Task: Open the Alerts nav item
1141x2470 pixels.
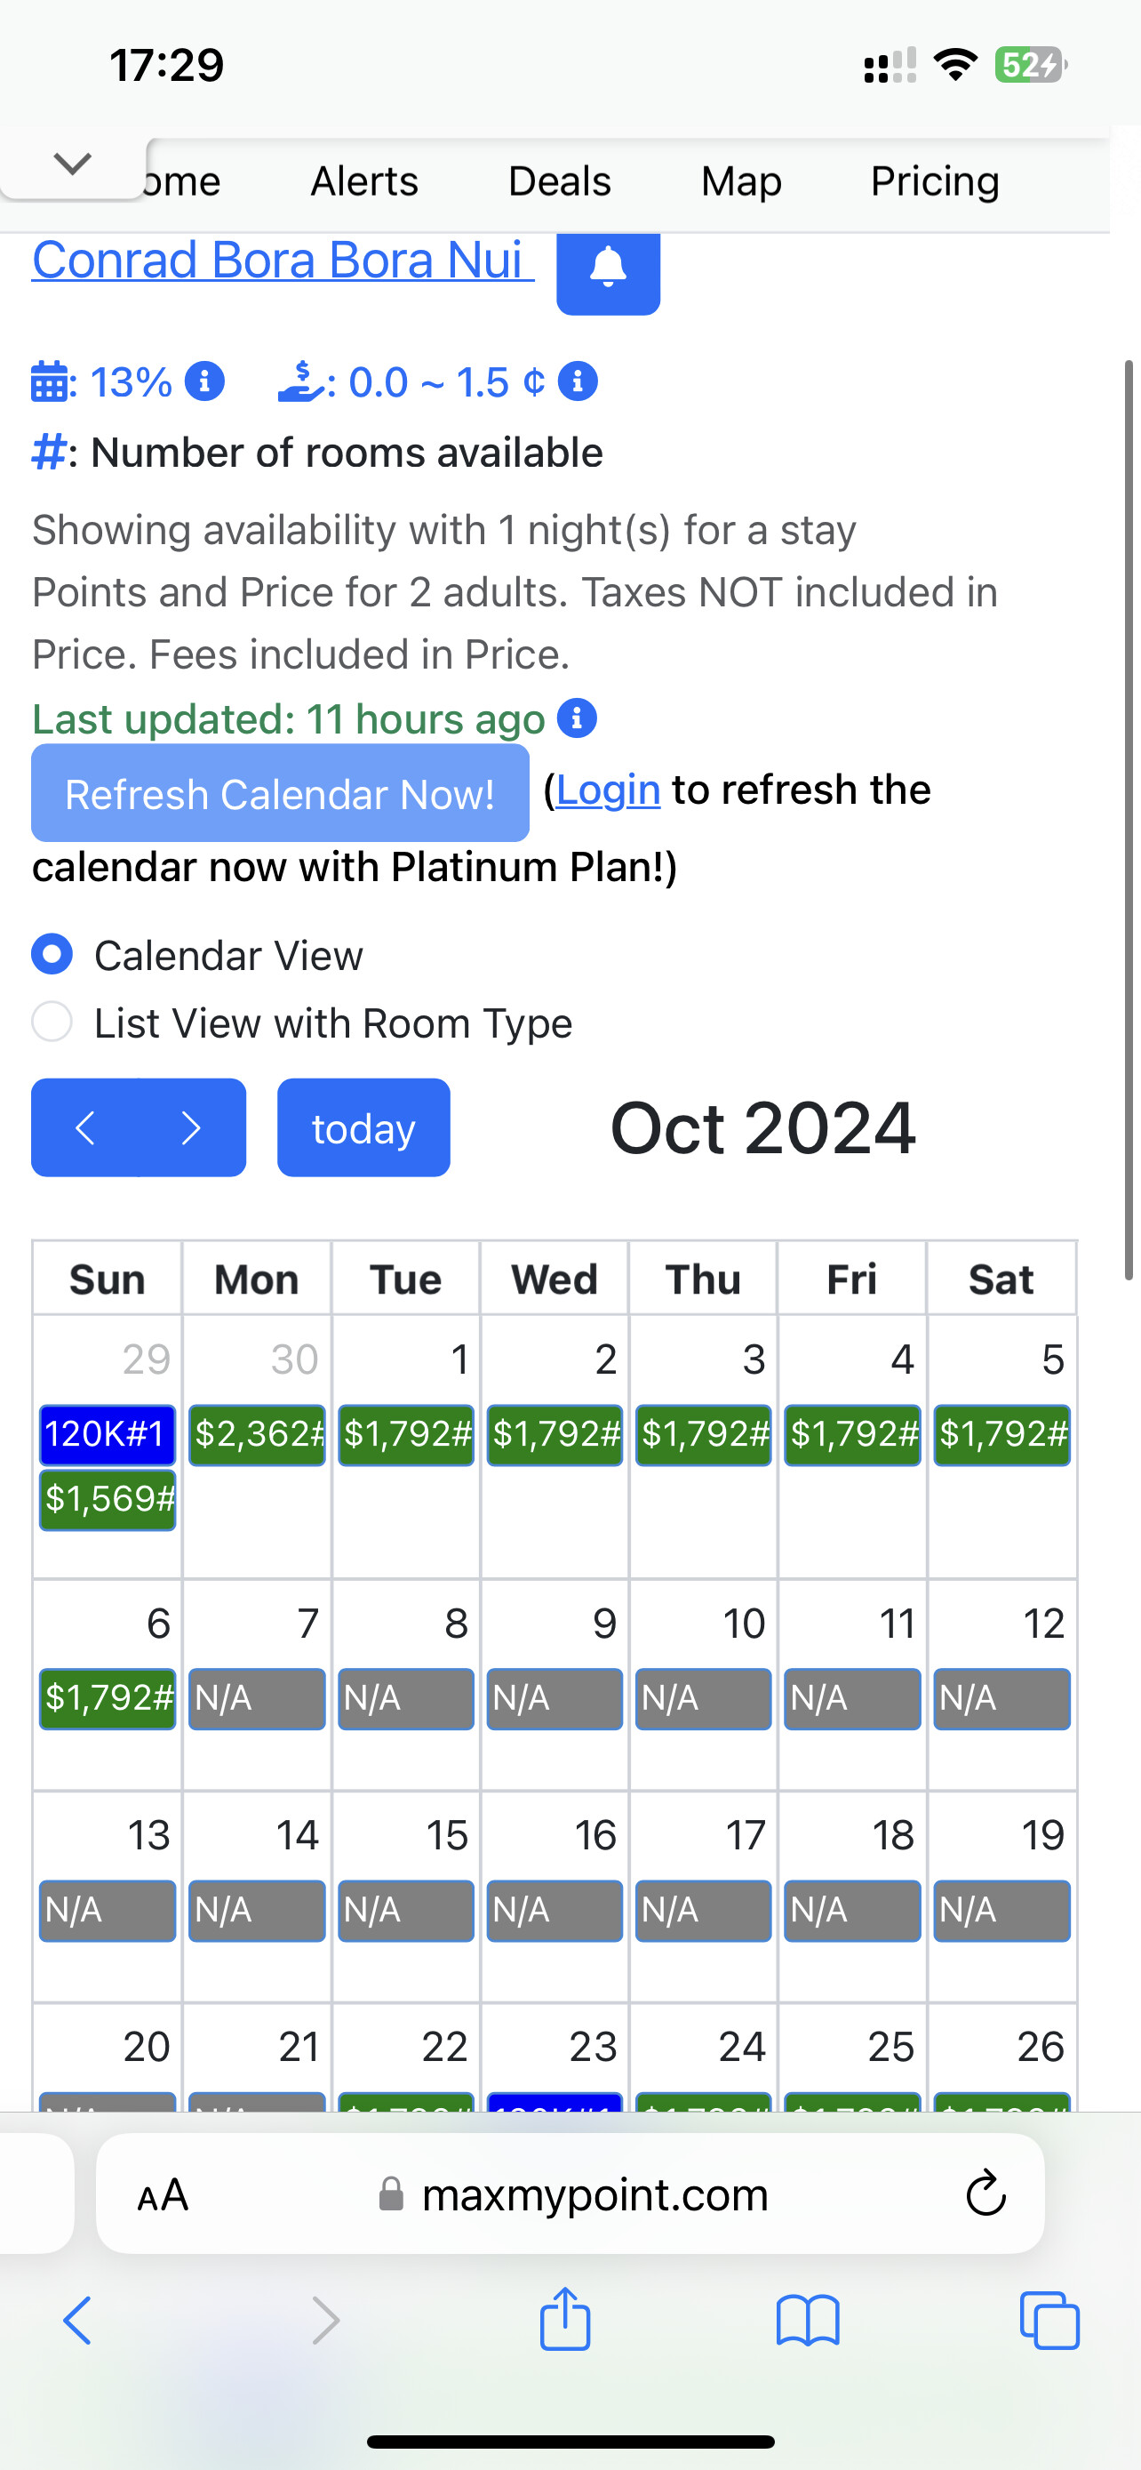Action: coord(364,181)
